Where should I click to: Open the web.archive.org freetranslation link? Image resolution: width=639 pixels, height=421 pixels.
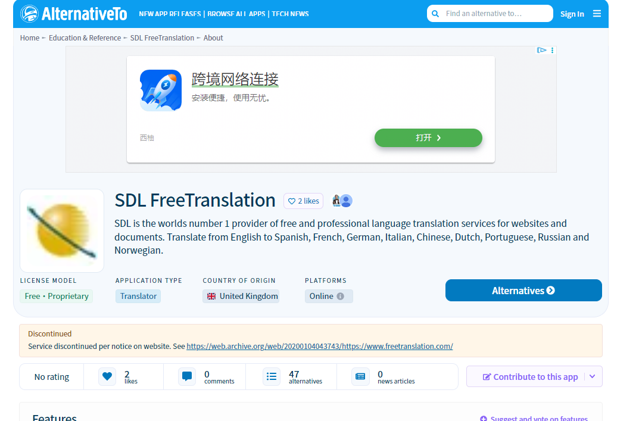(319, 347)
